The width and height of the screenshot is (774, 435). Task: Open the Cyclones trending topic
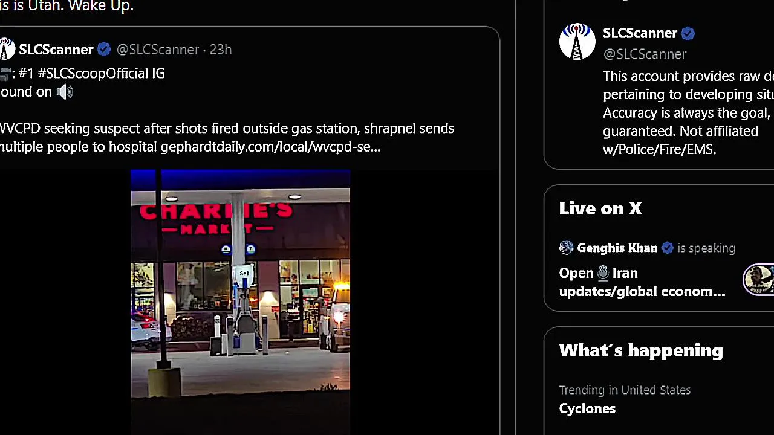pos(587,409)
